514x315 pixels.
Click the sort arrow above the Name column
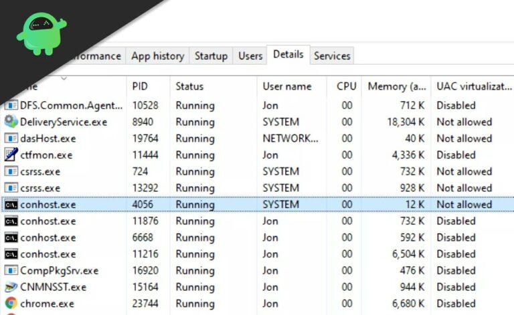click(64, 78)
